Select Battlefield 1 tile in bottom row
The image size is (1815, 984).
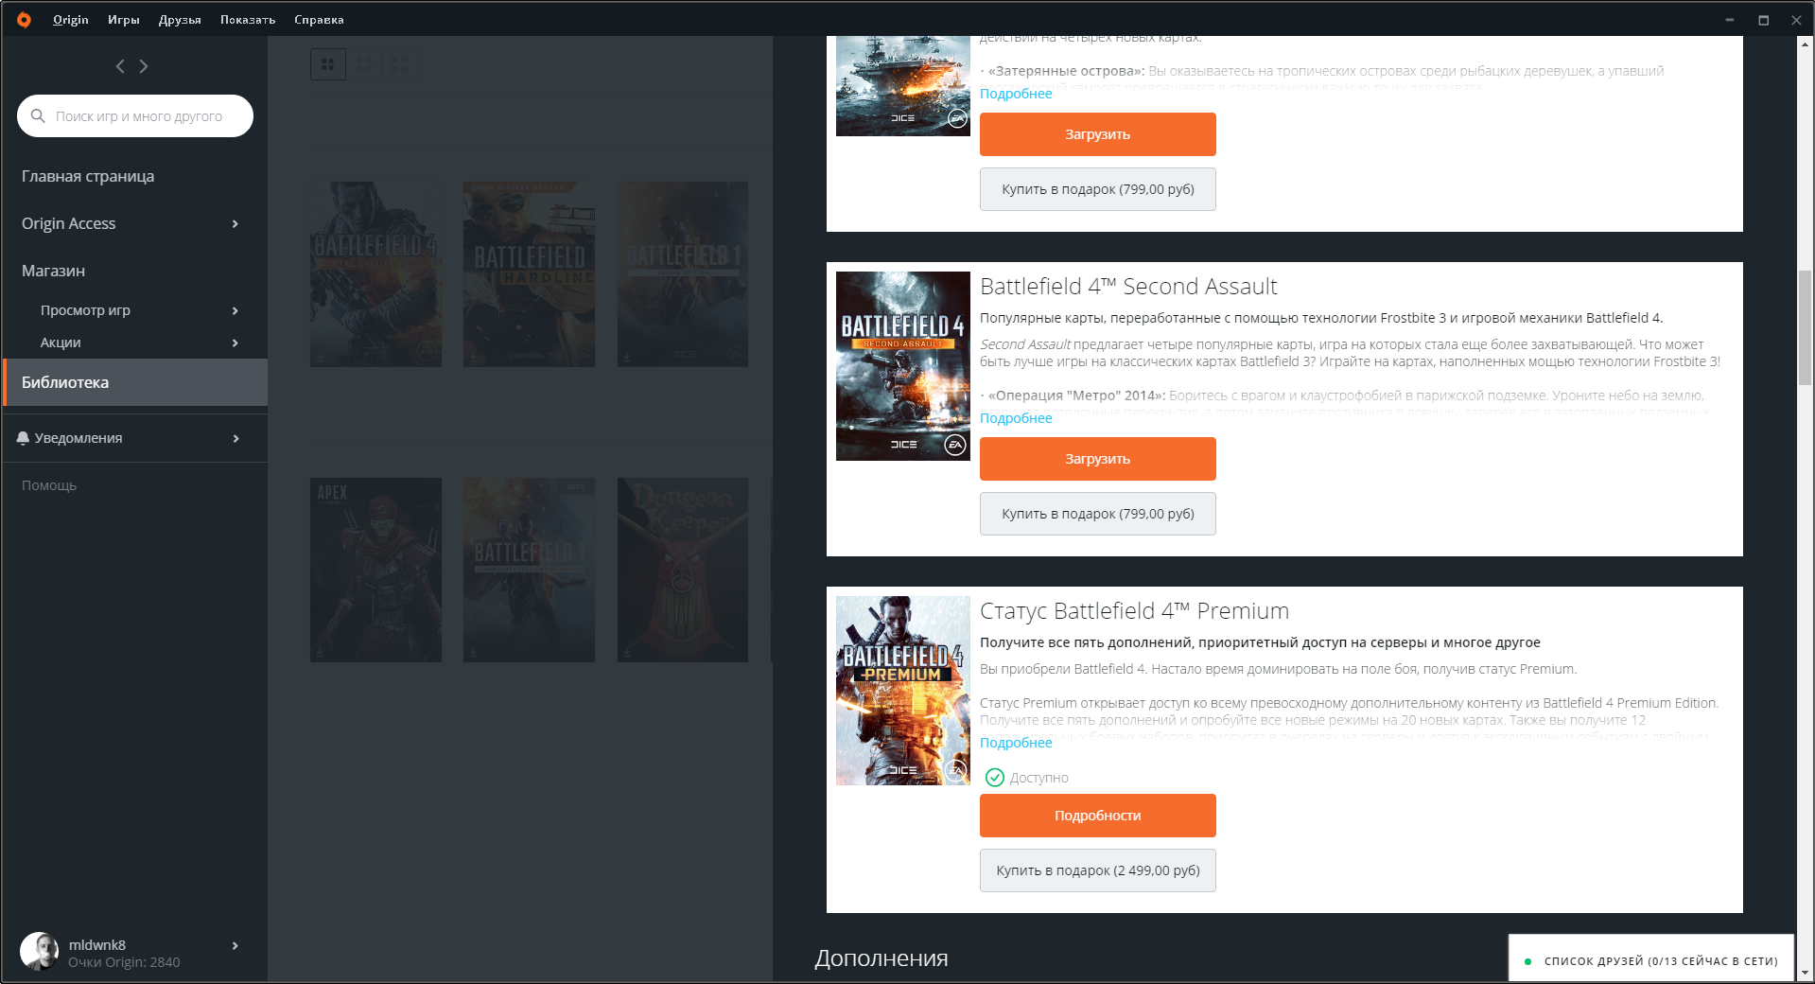pos(529,570)
